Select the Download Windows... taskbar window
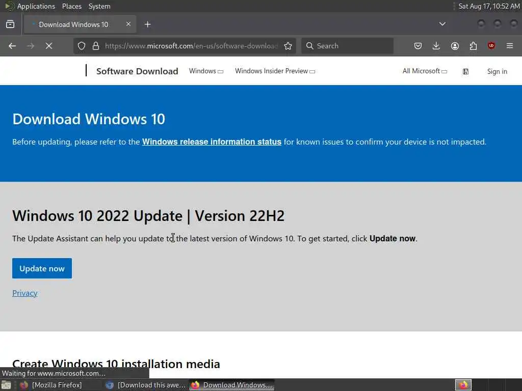 (x=232, y=385)
